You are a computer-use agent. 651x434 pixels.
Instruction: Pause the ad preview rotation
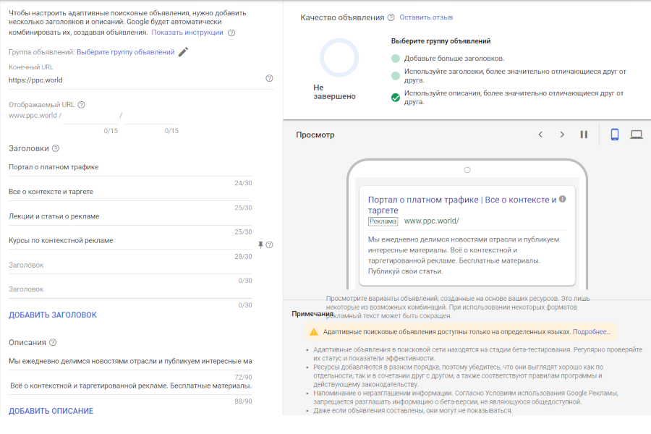584,135
